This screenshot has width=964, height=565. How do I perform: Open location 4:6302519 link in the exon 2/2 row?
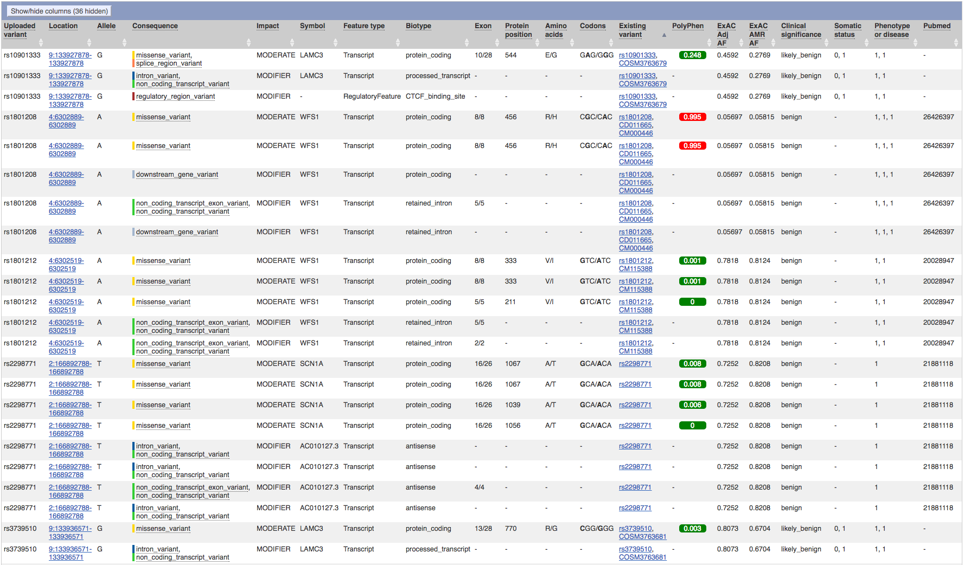point(66,347)
